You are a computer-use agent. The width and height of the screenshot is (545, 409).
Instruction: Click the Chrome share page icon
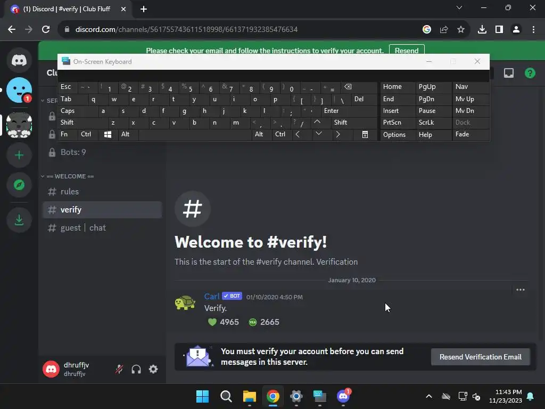pyautogui.click(x=444, y=30)
